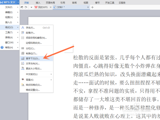Click the redo arrow icon
Screen dimensions: 160x120
tap(26, 7)
